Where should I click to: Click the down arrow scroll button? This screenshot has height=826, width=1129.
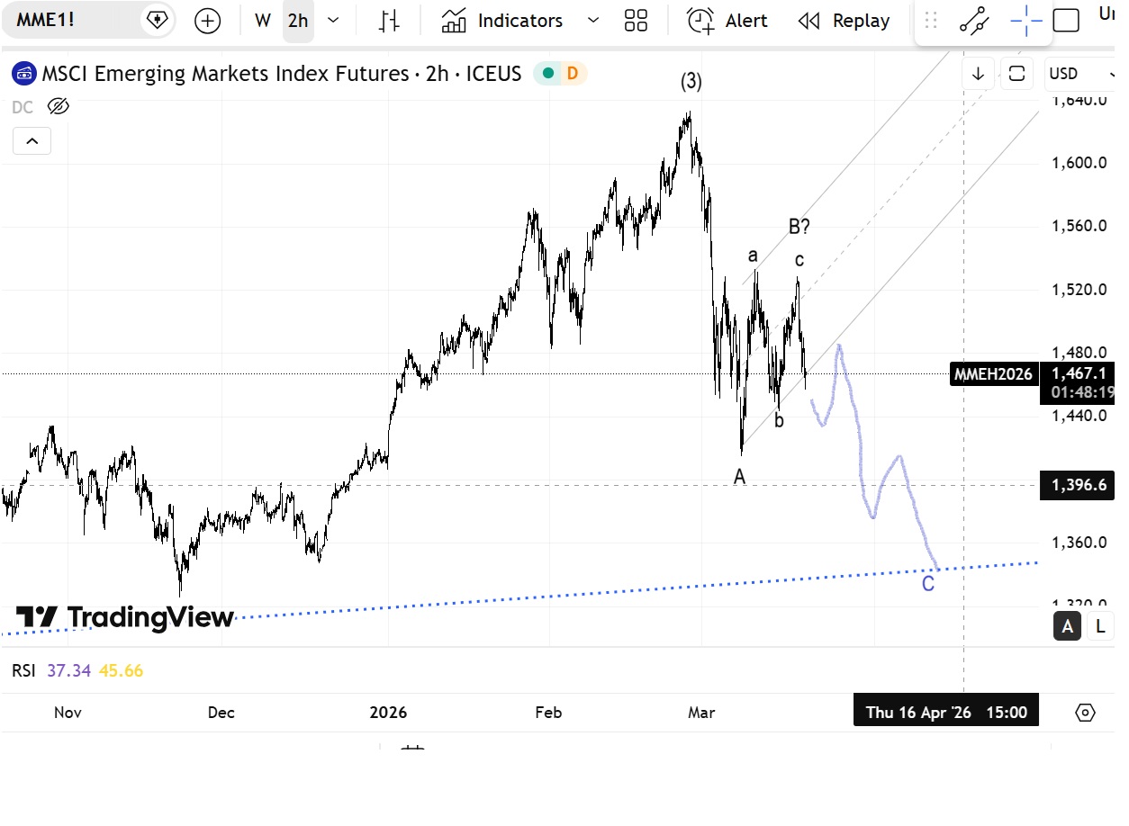click(x=978, y=74)
